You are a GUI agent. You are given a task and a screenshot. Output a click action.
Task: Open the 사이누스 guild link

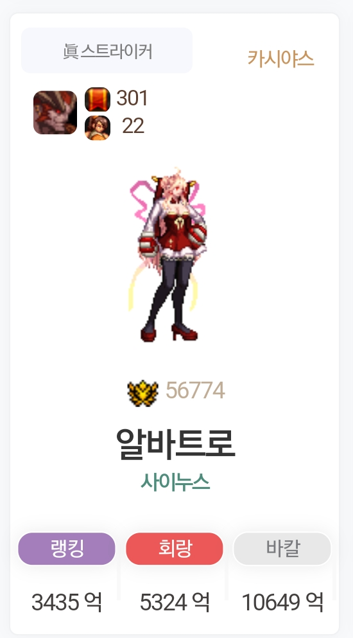tap(175, 483)
